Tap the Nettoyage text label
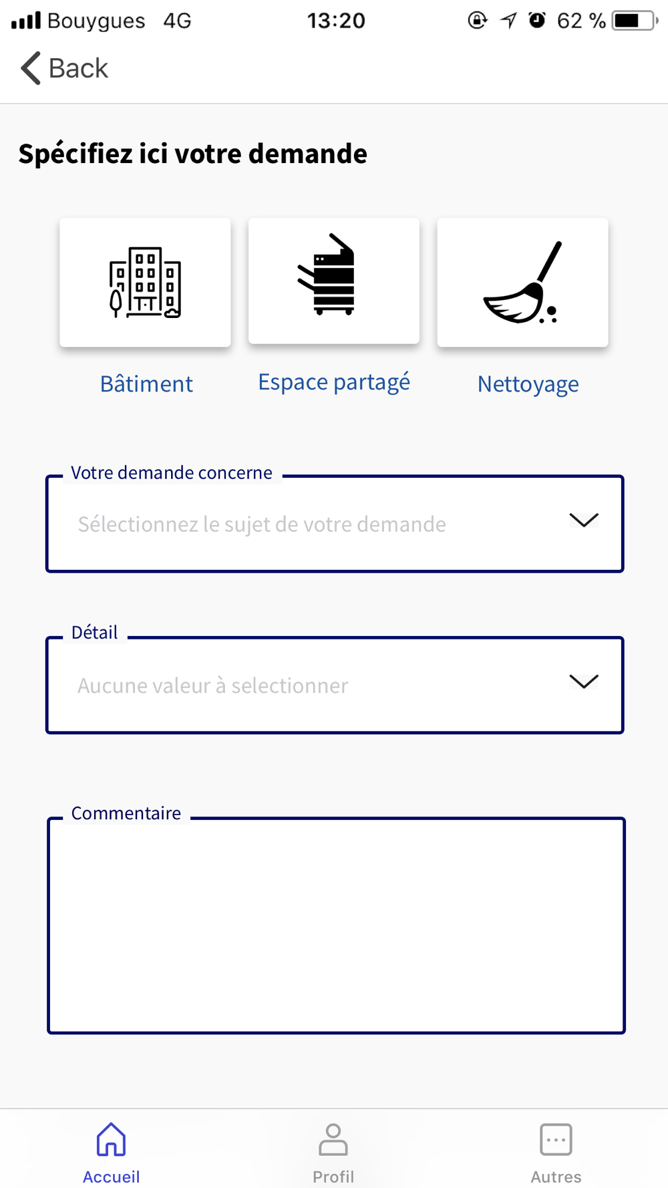 pos(528,384)
